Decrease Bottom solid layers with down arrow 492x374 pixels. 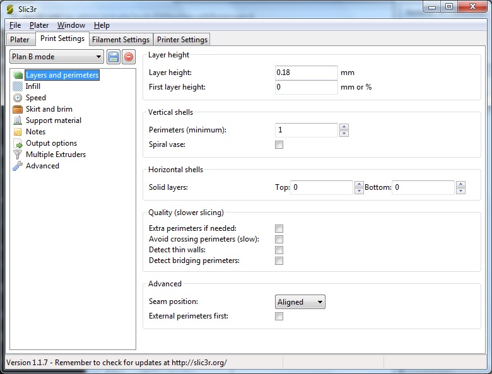(460, 190)
